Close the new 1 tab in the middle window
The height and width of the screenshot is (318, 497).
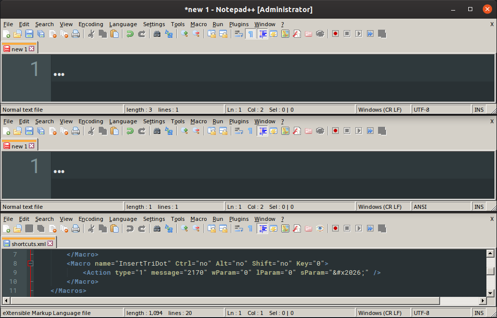coord(31,146)
